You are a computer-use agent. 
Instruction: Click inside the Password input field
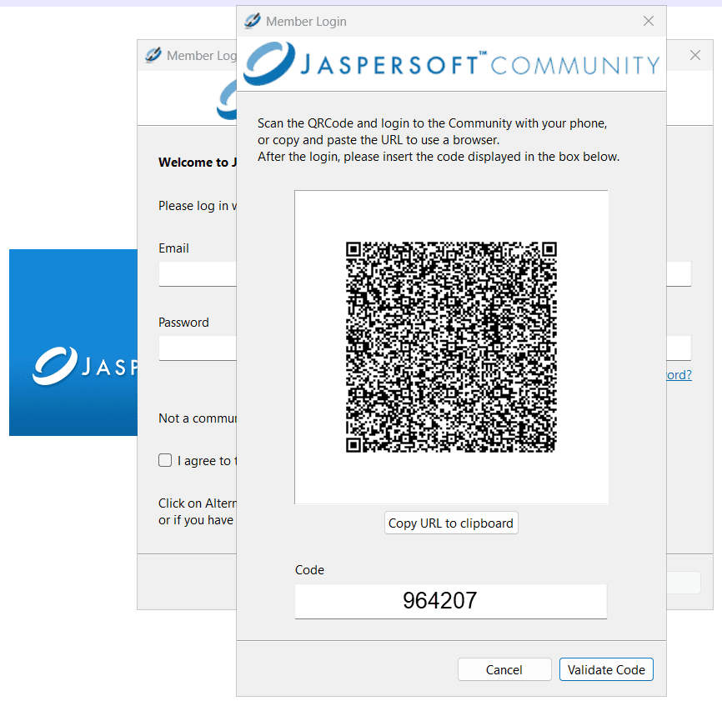coord(198,348)
